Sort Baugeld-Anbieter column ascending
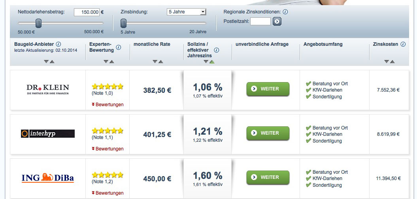Viewport: 417px width, 199px height. (x=52, y=62)
